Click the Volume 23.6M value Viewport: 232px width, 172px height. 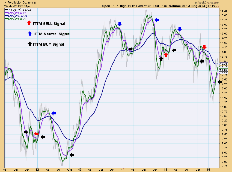coord(180,6)
